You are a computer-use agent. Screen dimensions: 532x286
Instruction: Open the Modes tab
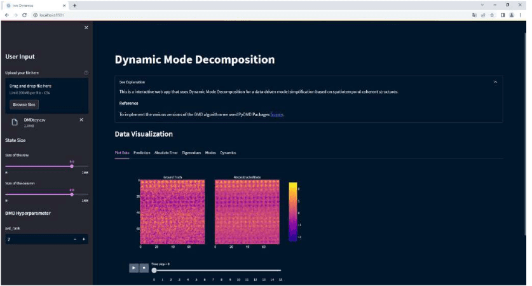click(x=210, y=153)
